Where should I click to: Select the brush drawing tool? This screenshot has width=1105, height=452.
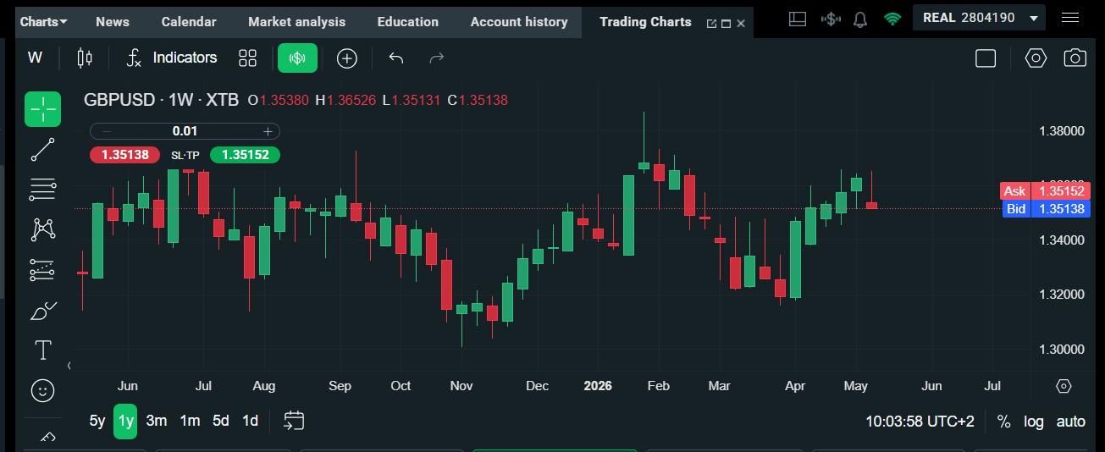(42, 311)
